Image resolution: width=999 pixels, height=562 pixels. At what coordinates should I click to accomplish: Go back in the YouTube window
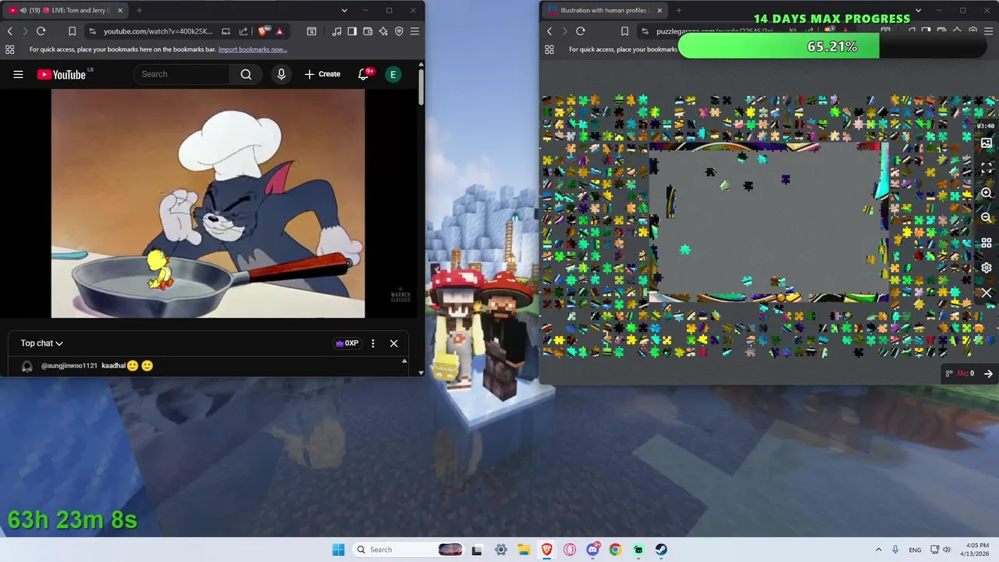tap(9, 31)
